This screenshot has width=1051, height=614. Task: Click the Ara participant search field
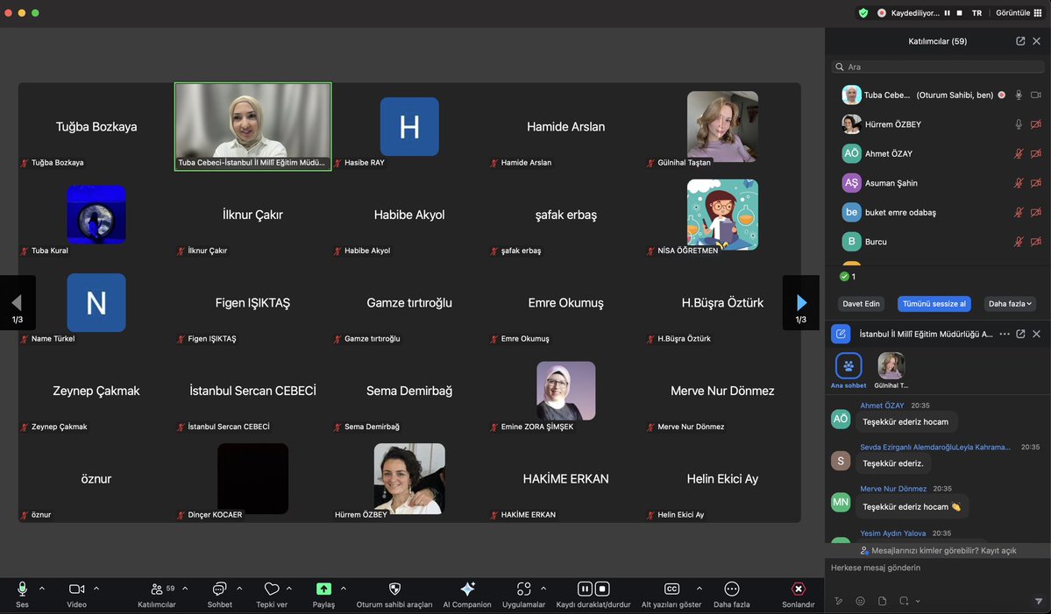point(938,67)
